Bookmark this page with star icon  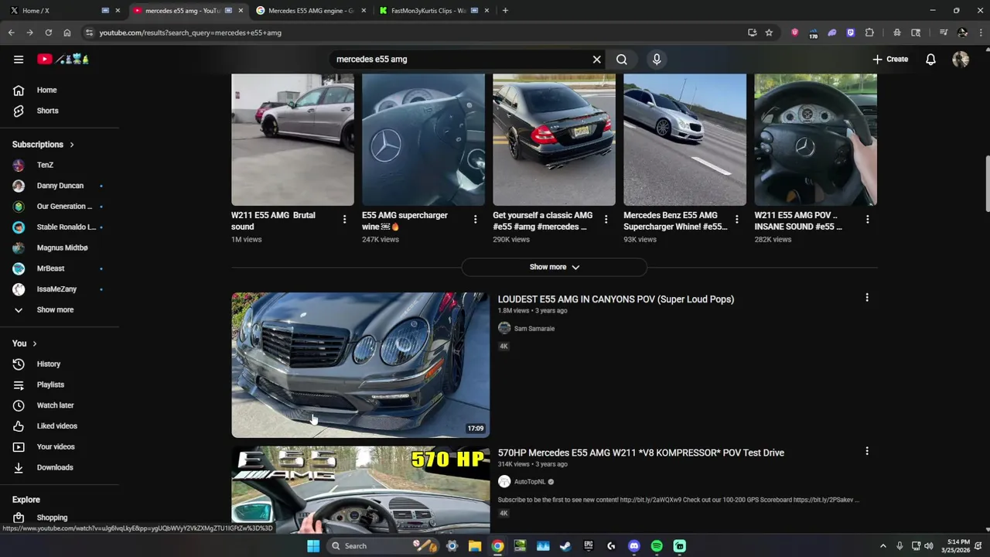coord(769,32)
